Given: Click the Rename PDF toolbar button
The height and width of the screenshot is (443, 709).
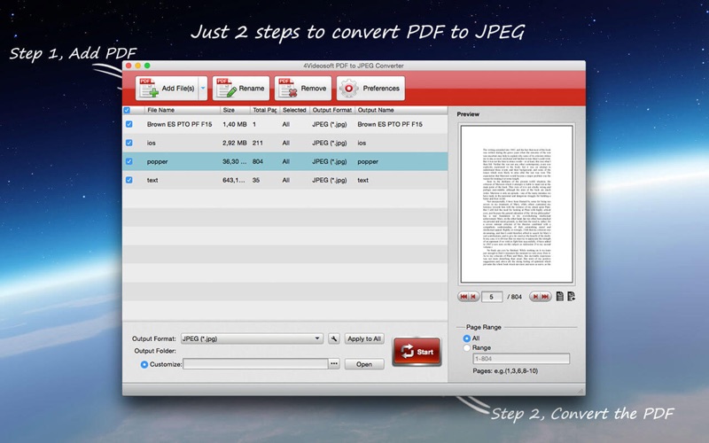Looking at the screenshot, I should (240, 89).
